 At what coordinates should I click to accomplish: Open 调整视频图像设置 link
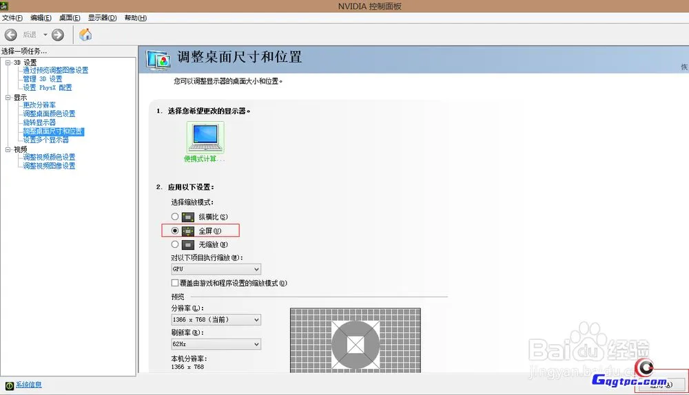pyautogui.click(x=49, y=166)
